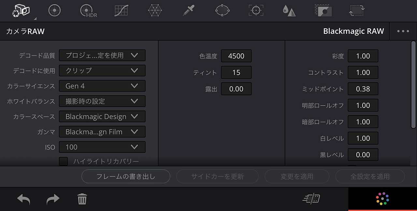This screenshot has height=211, width=417.
Task: Click the 色温度 value field 4500
Action: (236, 56)
